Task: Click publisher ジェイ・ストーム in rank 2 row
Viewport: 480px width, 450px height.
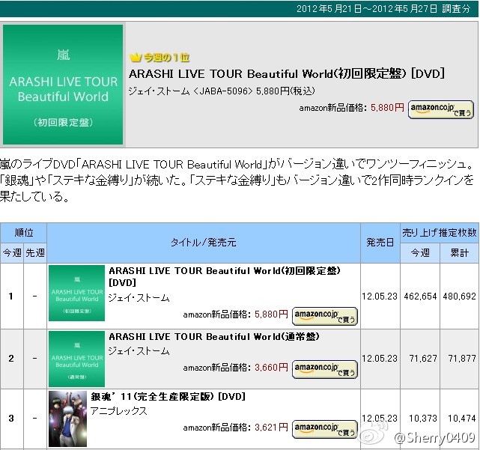Action: [139, 351]
